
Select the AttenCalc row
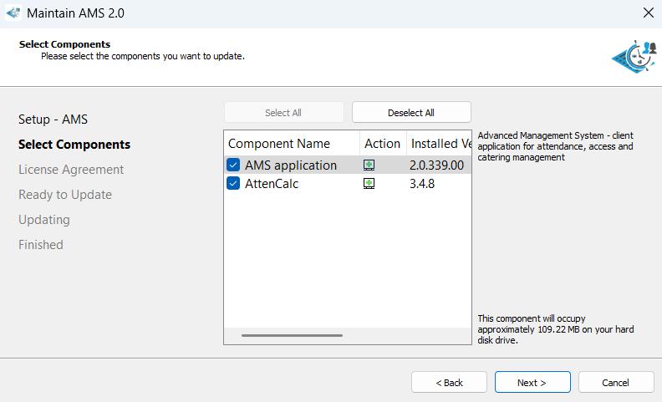tap(272, 184)
